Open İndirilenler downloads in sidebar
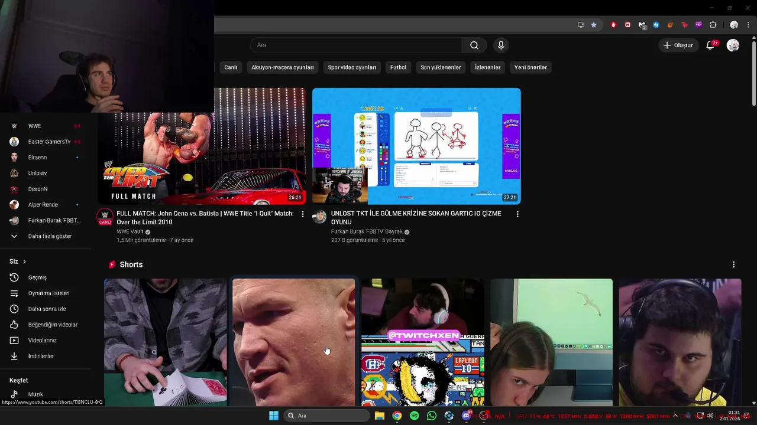 click(46, 356)
